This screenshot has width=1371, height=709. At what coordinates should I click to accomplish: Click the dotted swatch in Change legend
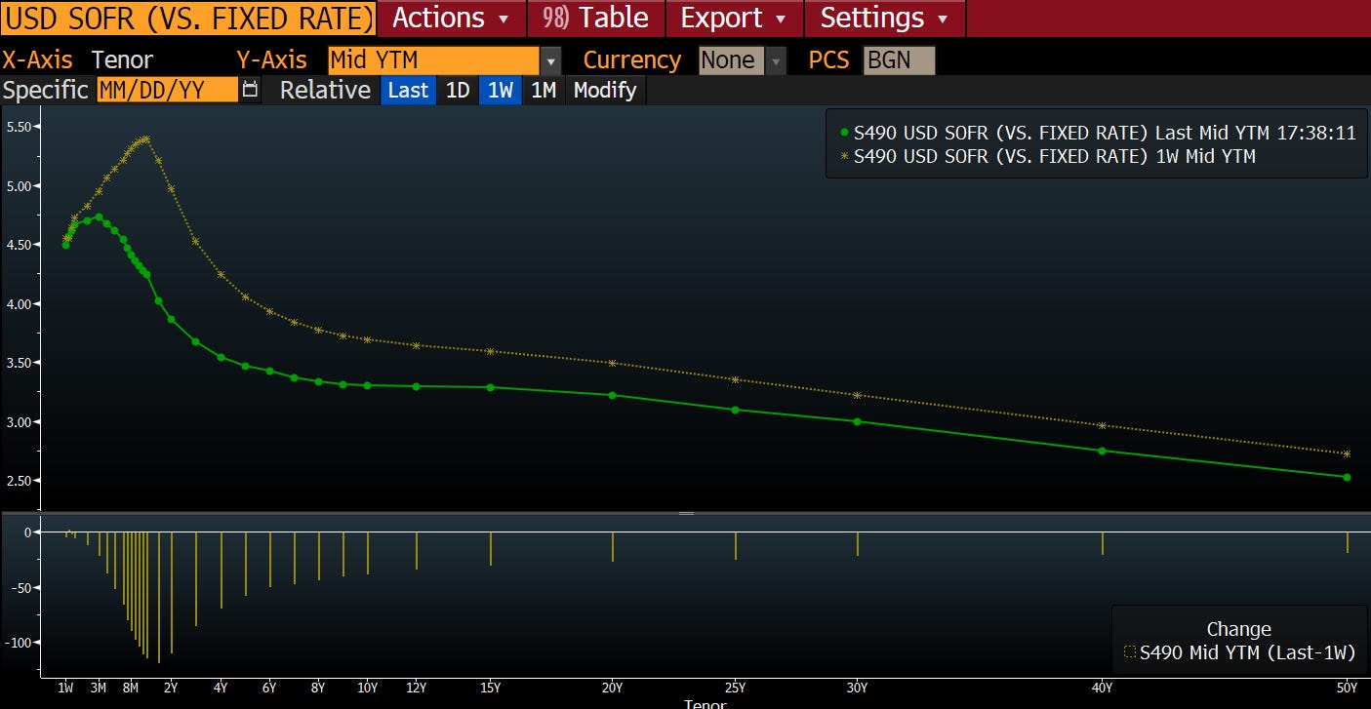(x=1130, y=652)
